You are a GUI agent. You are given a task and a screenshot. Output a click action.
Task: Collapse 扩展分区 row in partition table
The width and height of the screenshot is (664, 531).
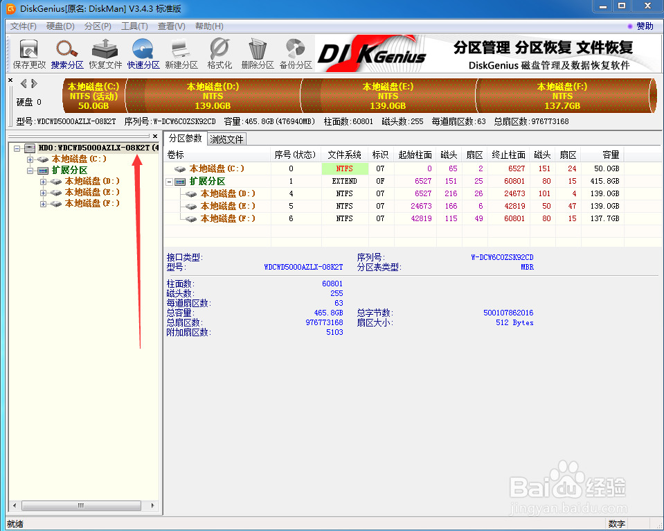[170, 182]
